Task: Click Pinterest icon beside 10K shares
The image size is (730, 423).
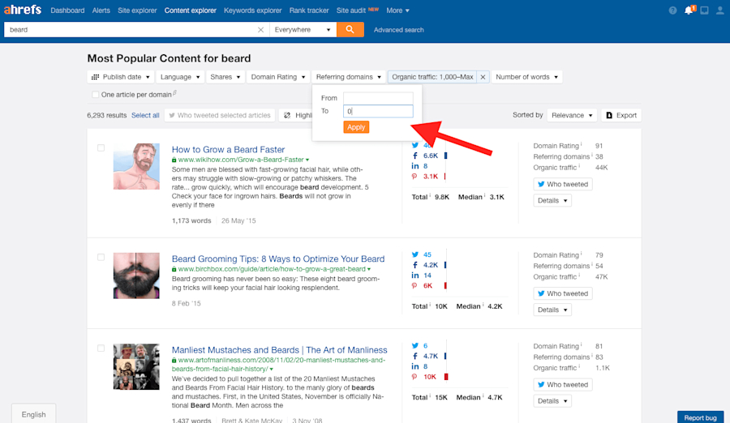Action: click(414, 377)
